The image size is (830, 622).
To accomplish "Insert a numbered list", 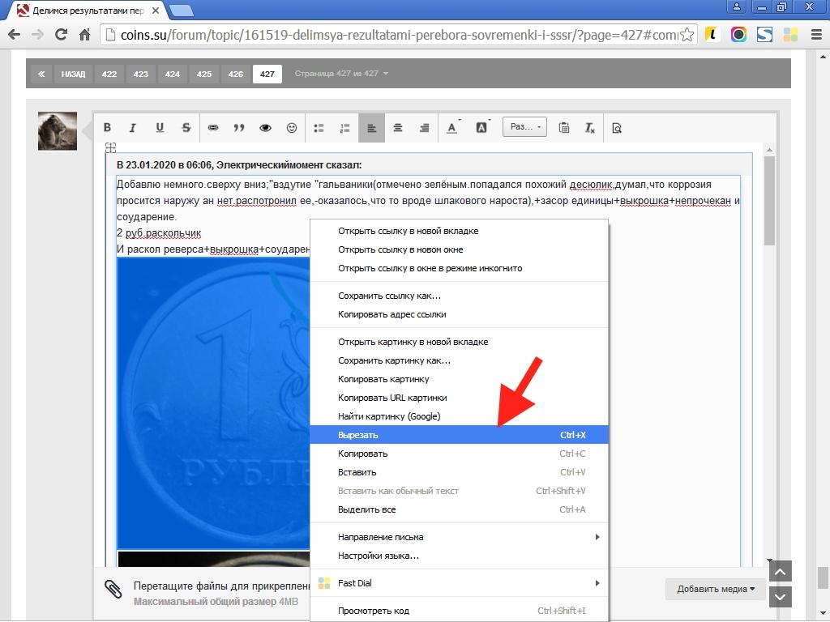I will point(344,128).
